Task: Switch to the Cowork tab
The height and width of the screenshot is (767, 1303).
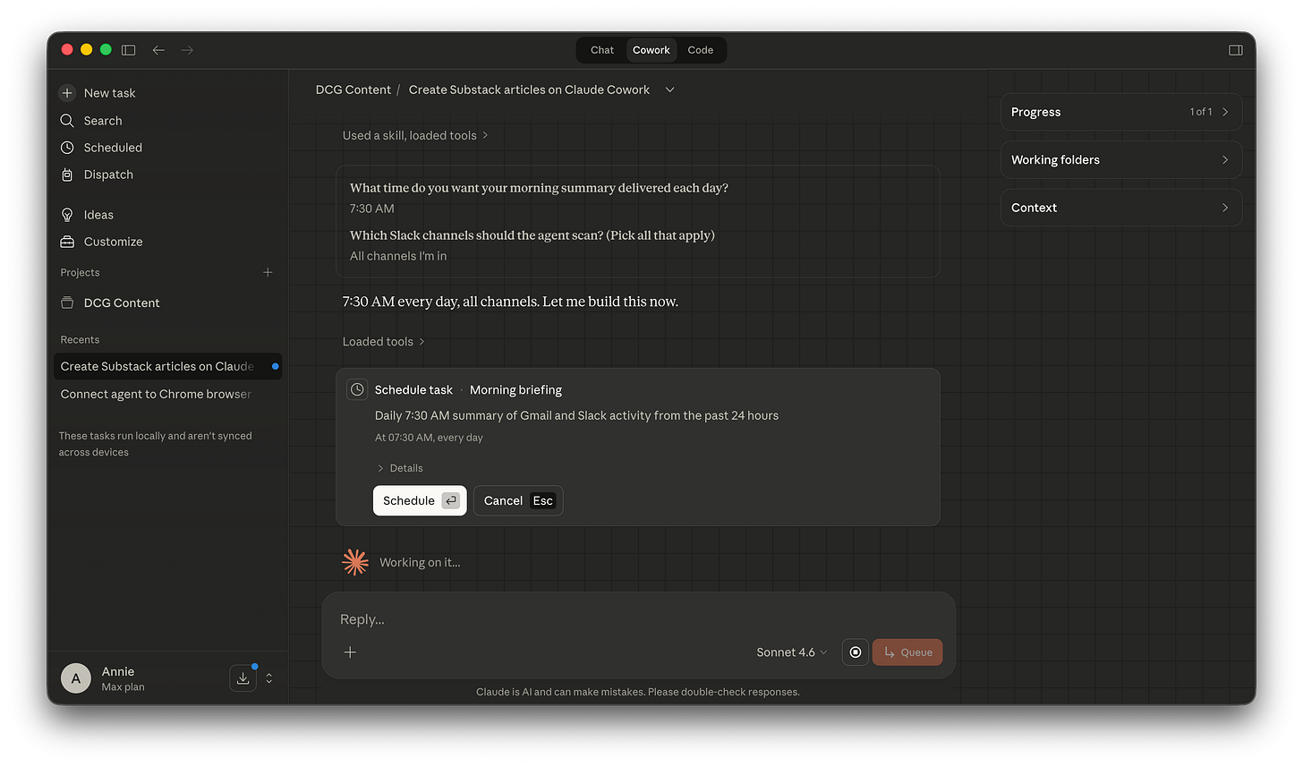Action: pos(651,50)
